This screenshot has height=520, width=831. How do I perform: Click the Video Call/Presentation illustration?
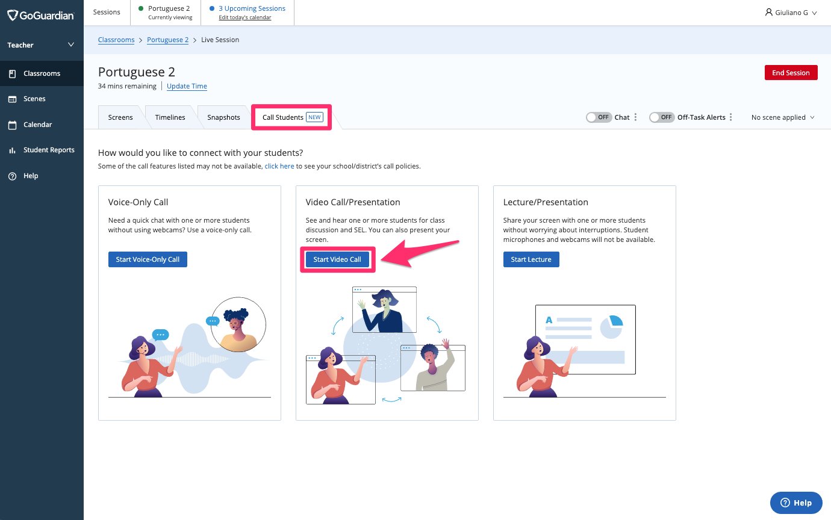click(x=386, y=345)
